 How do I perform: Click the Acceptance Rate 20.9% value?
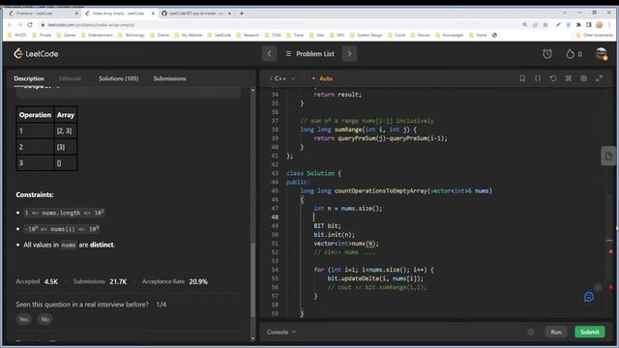pyautogui.click(x=198, y=281)
